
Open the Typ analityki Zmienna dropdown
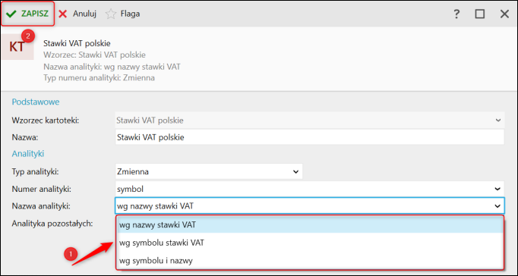(209, 172)
